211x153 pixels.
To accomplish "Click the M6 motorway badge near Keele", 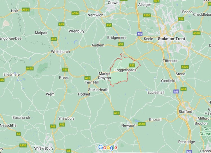I will 140,34.
